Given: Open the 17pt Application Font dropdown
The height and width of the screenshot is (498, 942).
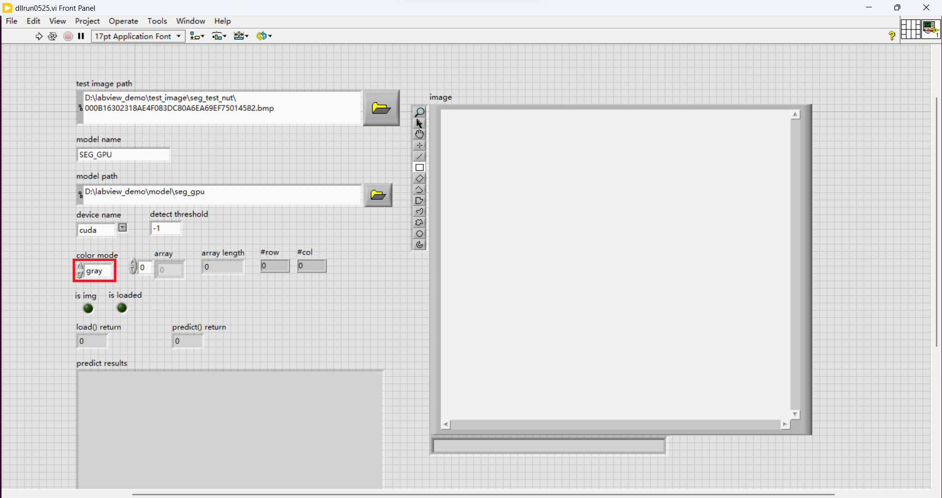Looking at the screenshot, I should 138,36.
